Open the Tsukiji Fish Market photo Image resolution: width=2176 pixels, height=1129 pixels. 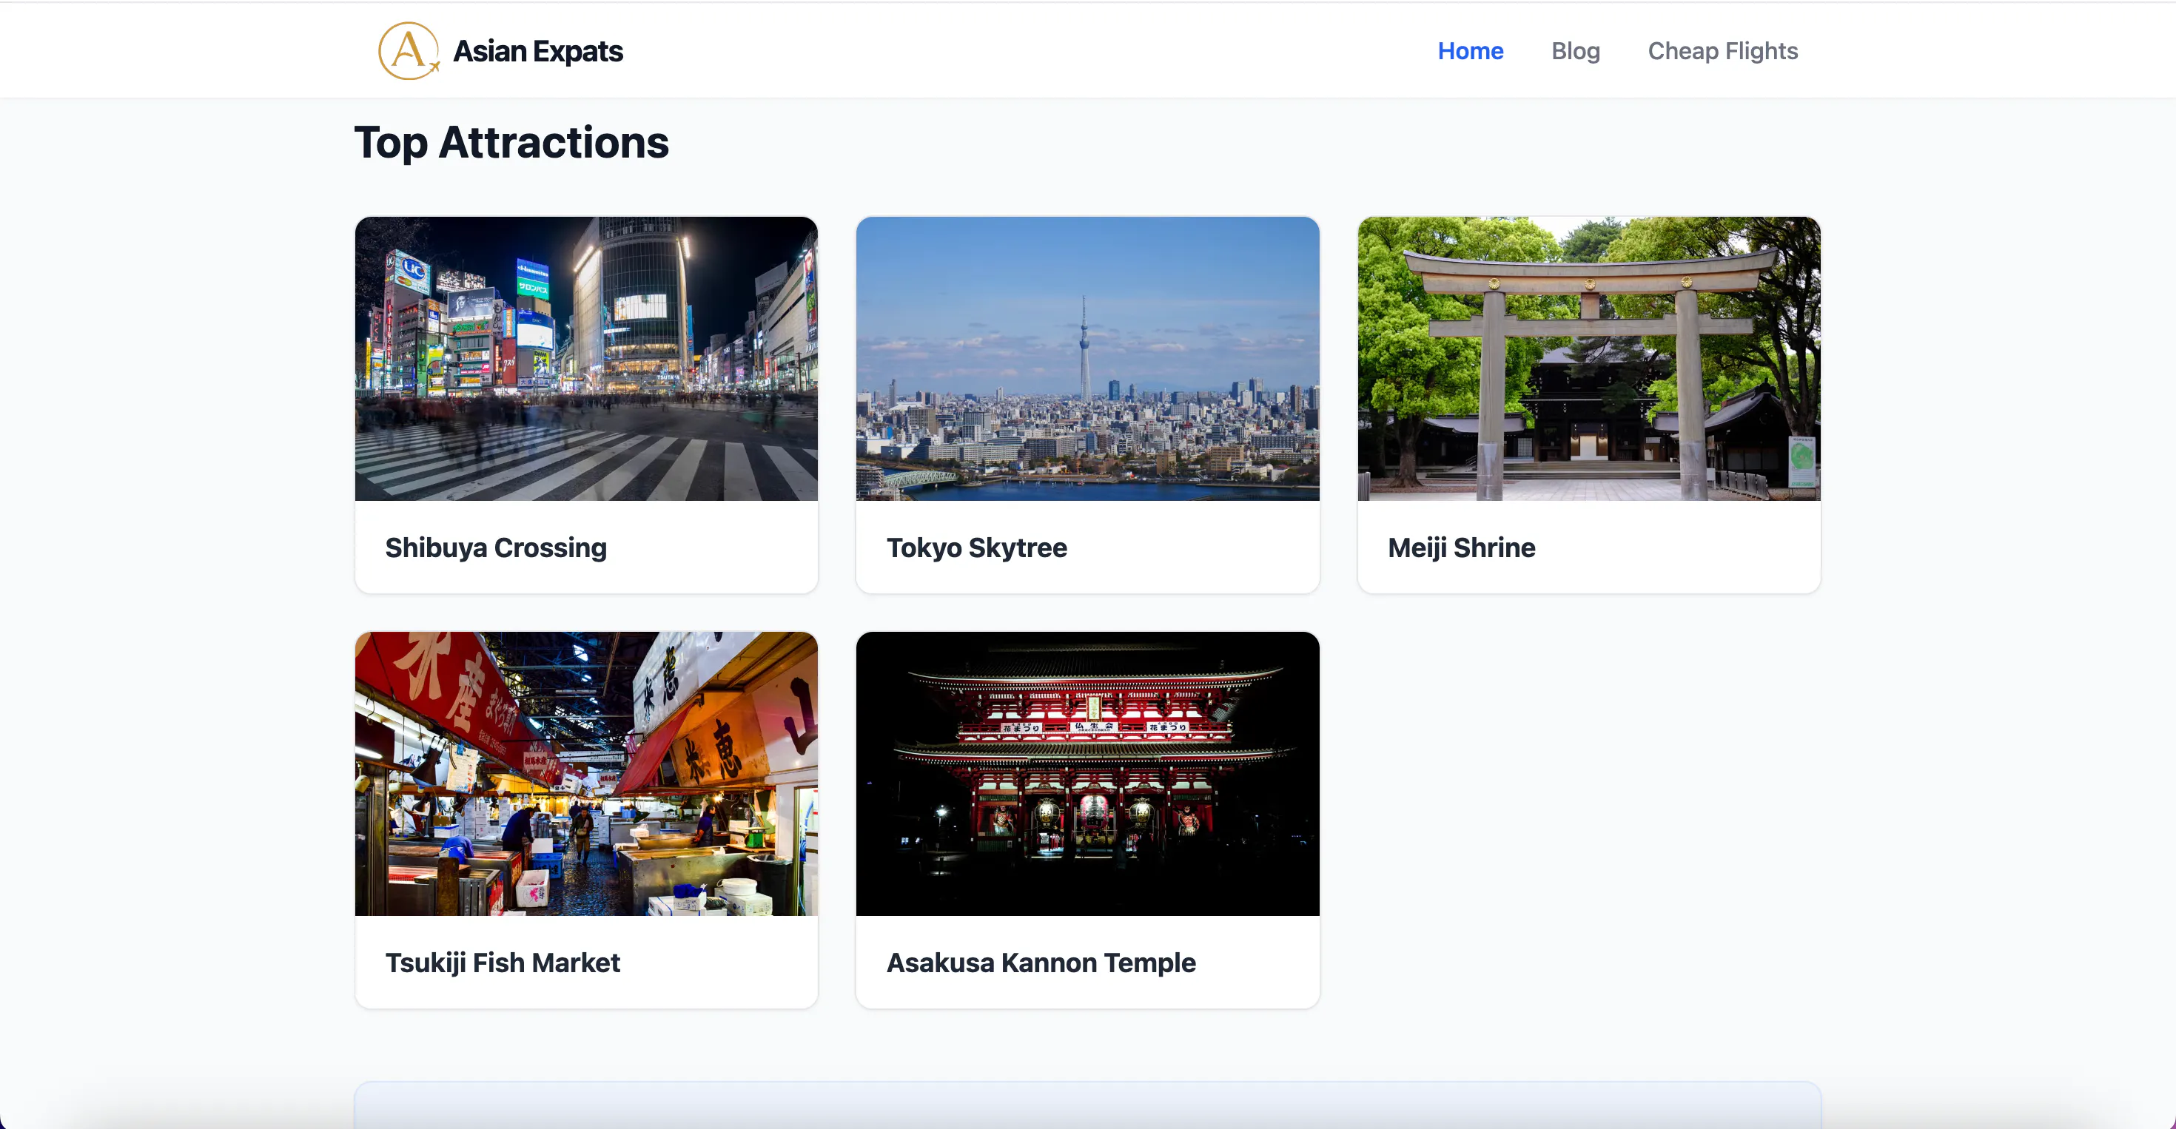586,773
